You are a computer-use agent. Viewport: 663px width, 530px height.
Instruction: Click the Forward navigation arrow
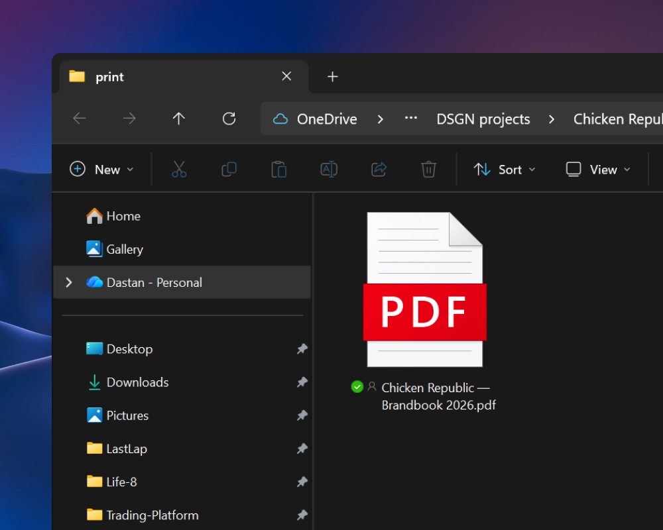tap(129, 119)
